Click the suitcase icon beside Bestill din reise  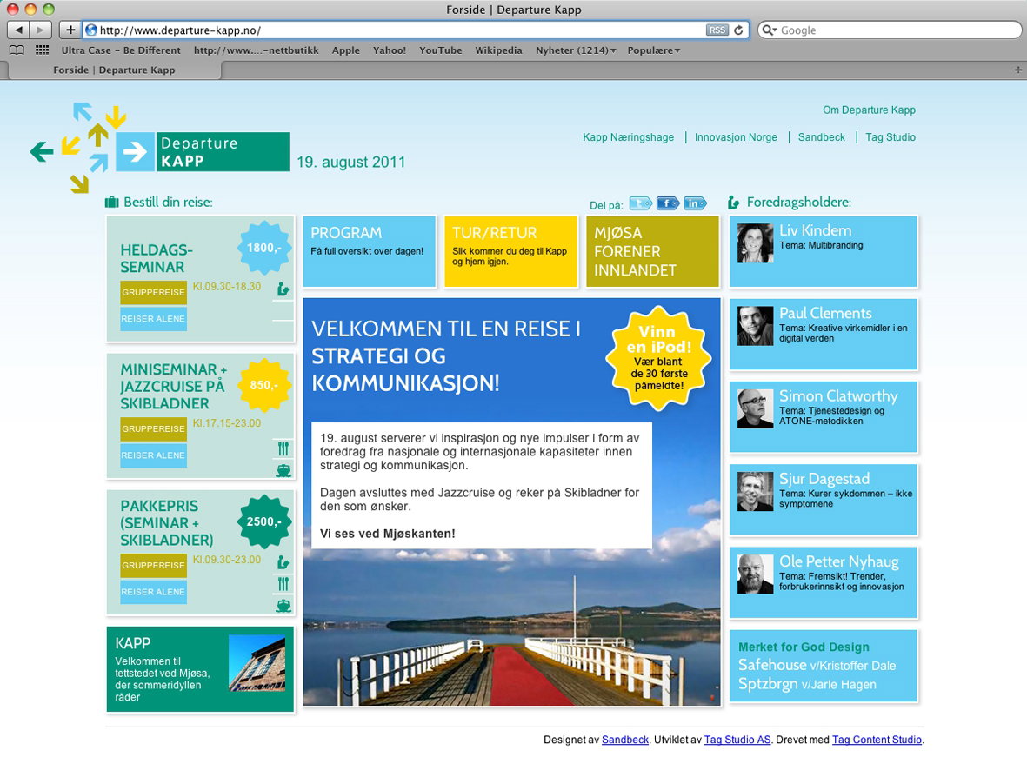[112, 202]
